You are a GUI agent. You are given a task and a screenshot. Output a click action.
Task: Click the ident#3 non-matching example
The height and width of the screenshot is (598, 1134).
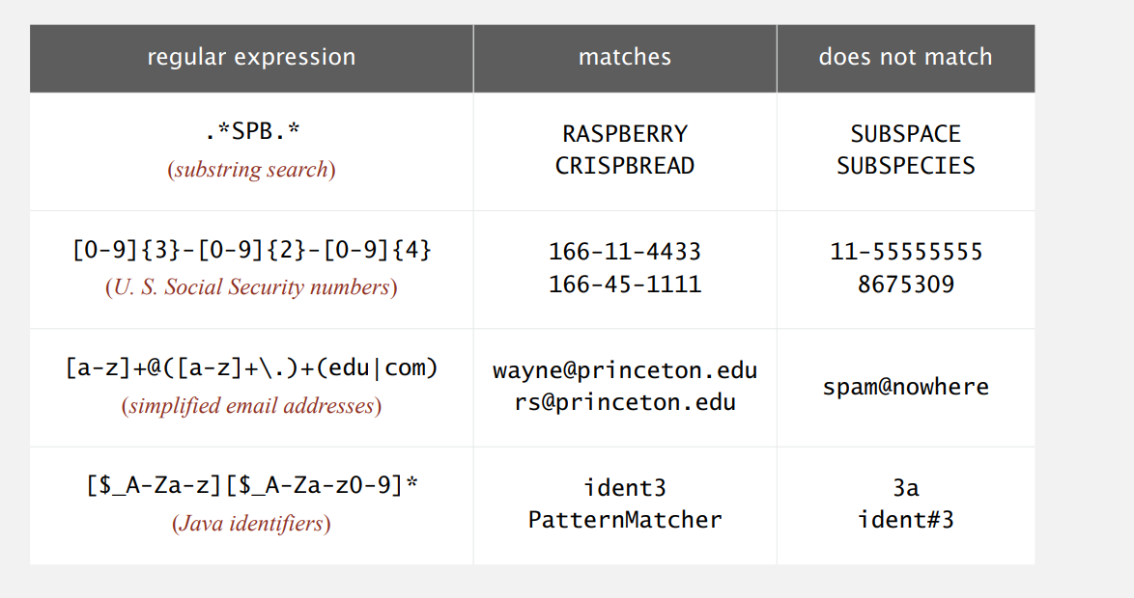pyautogui.click(x=905, y=520)
